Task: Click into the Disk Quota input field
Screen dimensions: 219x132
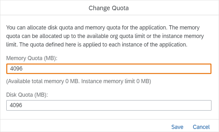Action: (x=109, y=105)
